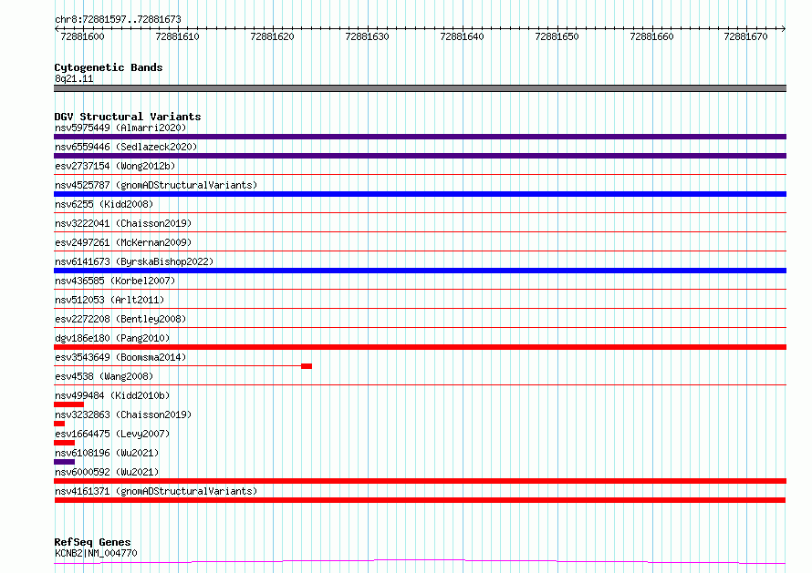Image resolution: width=812 pixels, height=573 pixels.
Task: Click tiny red bar of nsv3232863
Action: pyautogui.click(x=59, y=424)
